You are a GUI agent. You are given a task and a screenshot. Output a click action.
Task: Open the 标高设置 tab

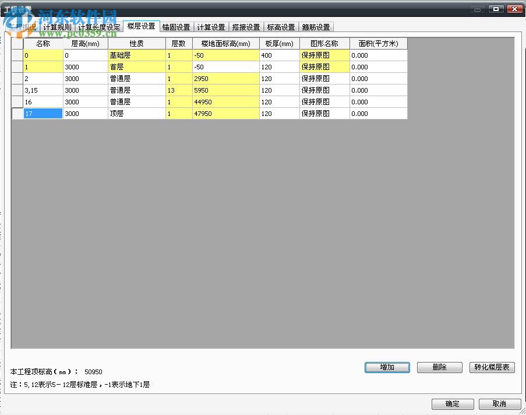[x=281, y=27]
